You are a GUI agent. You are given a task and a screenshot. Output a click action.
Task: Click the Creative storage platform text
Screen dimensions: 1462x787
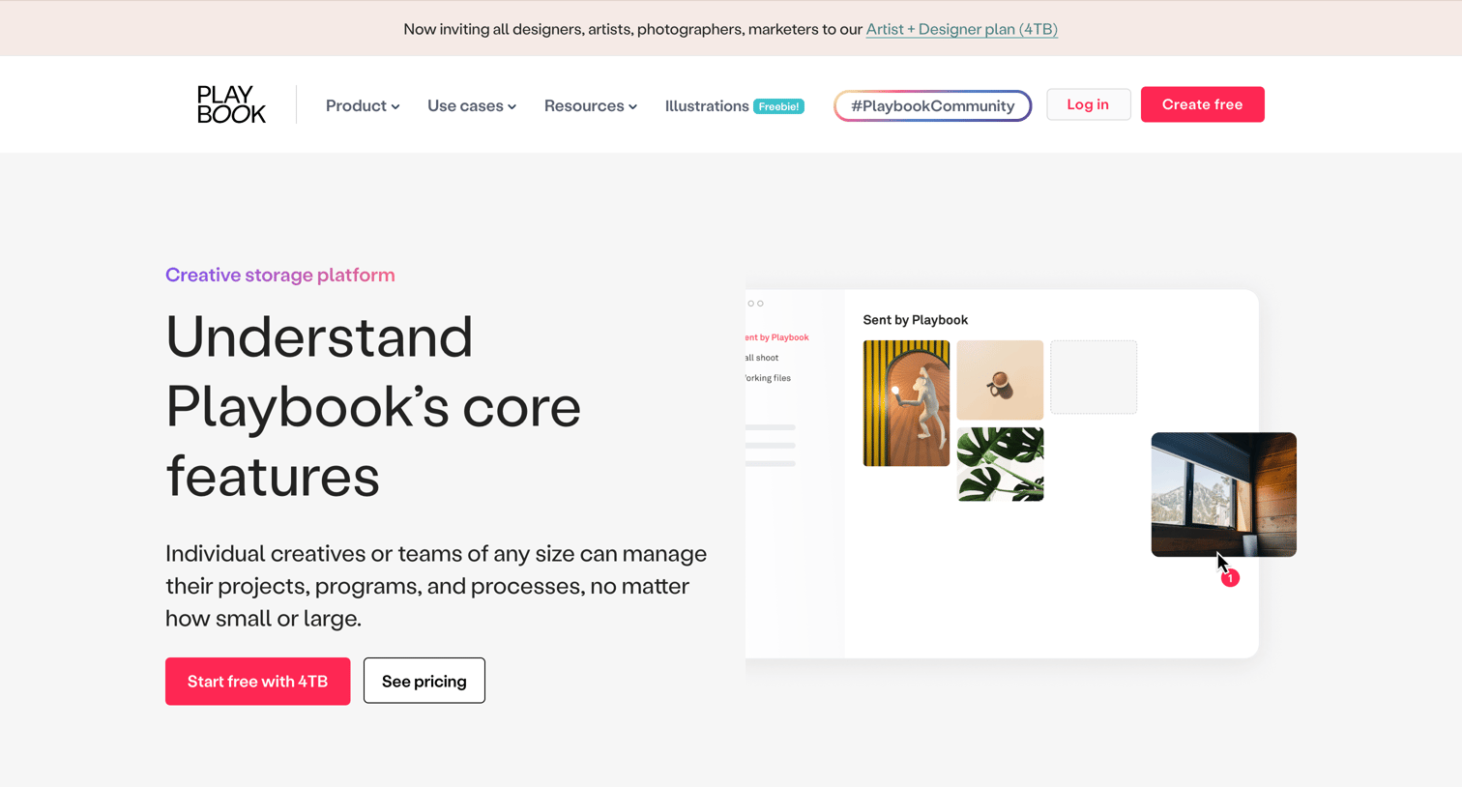coord(280,275)
